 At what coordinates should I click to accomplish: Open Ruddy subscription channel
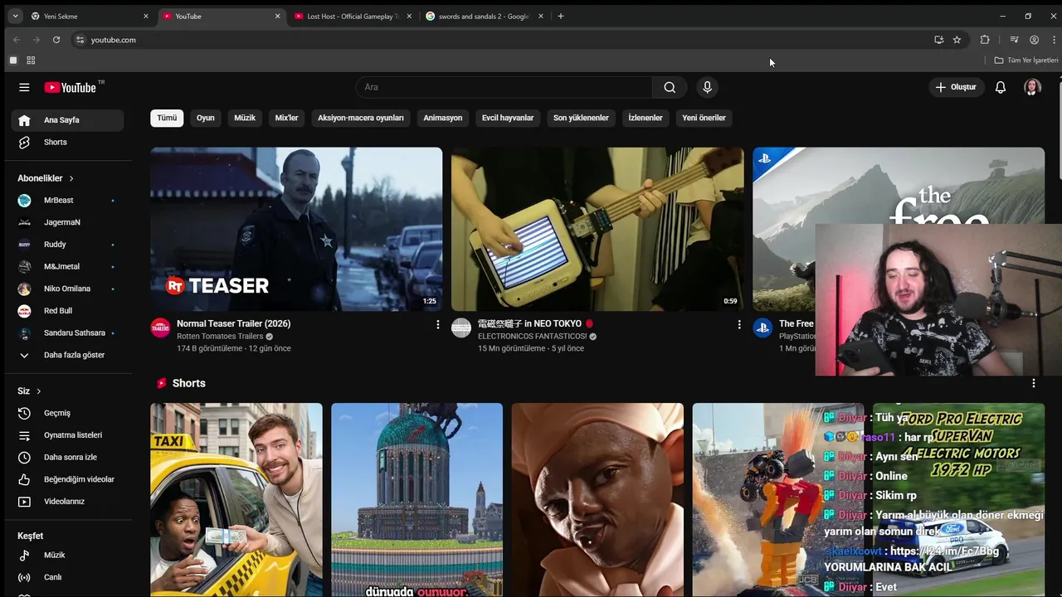(67, 245)
